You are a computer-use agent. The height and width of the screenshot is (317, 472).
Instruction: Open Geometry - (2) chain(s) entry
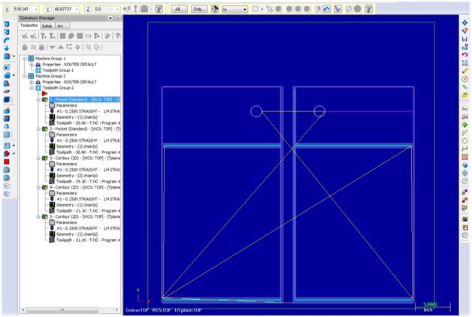(77, 176)
